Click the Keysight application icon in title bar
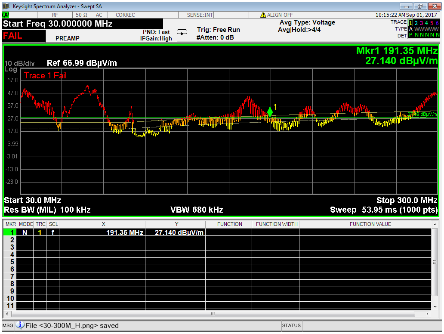The image size is (444, 334). pos(6,6)
